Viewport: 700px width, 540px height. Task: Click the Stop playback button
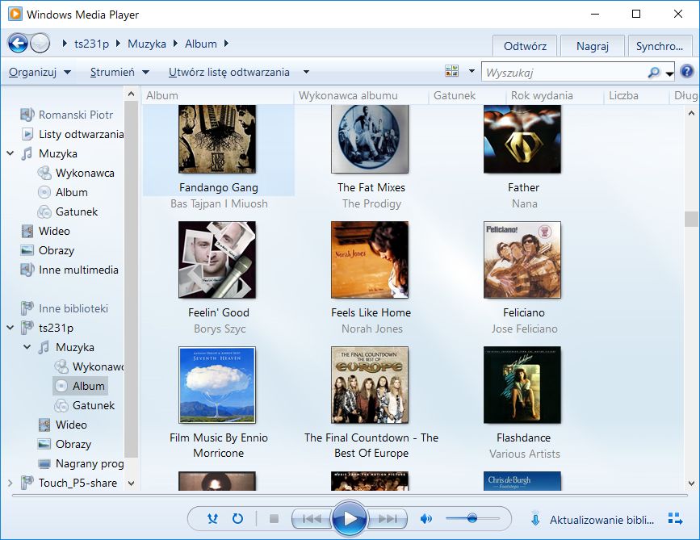click(275, 518)
